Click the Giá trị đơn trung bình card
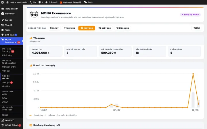The height and width of the screenshot is (129, 207). pos(115,51)
